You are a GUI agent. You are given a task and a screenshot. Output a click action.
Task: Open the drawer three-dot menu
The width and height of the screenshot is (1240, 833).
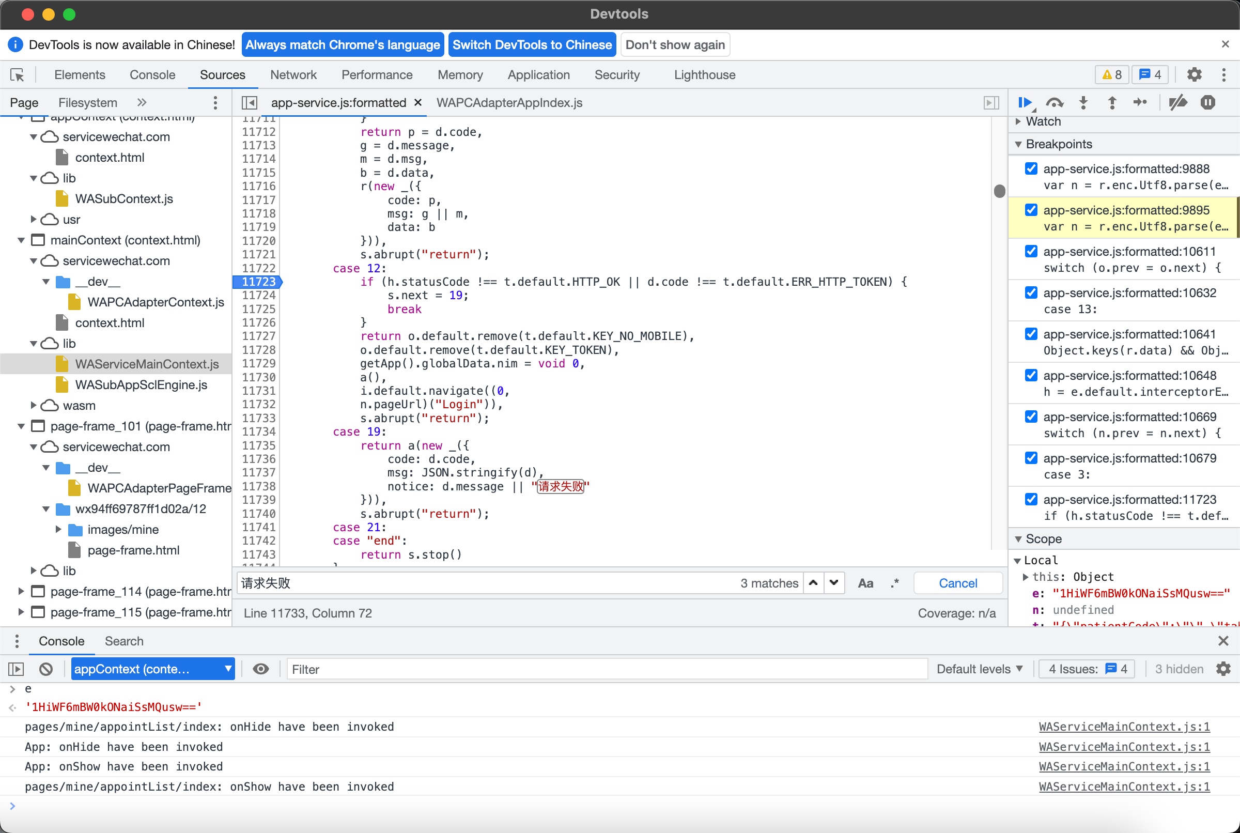pos(17,641)
